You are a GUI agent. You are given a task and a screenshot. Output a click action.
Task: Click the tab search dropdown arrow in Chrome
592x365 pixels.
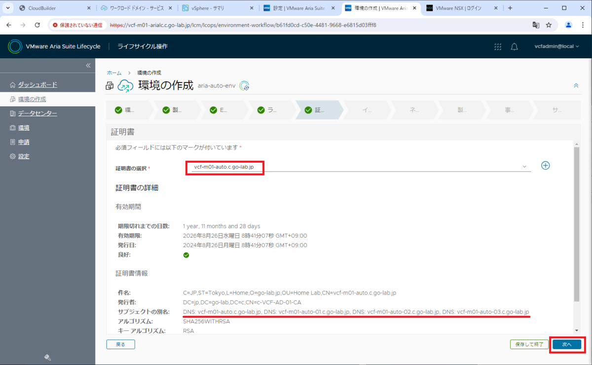(8, 8)
